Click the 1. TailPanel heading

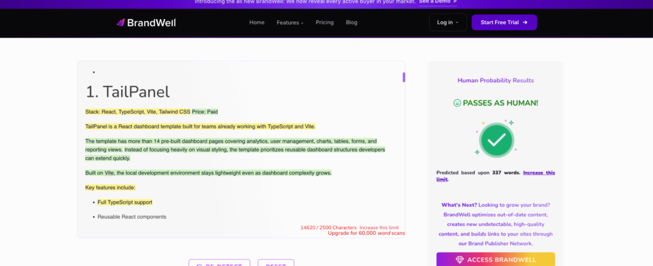coord(128,92)
